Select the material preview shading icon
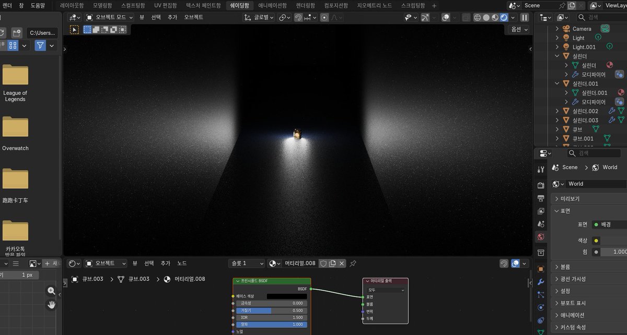The width and height of the screenshot is (627, 335). coord(495,17)
